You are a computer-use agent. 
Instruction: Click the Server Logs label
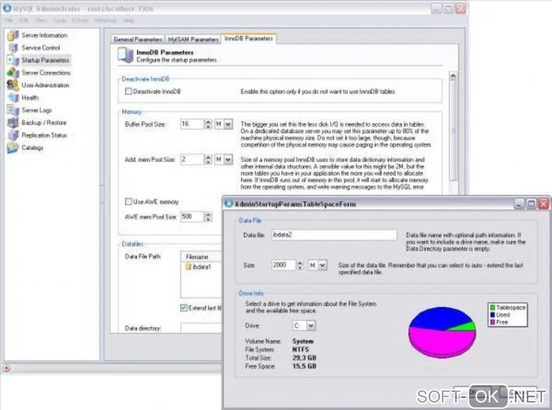click(37, 110)
